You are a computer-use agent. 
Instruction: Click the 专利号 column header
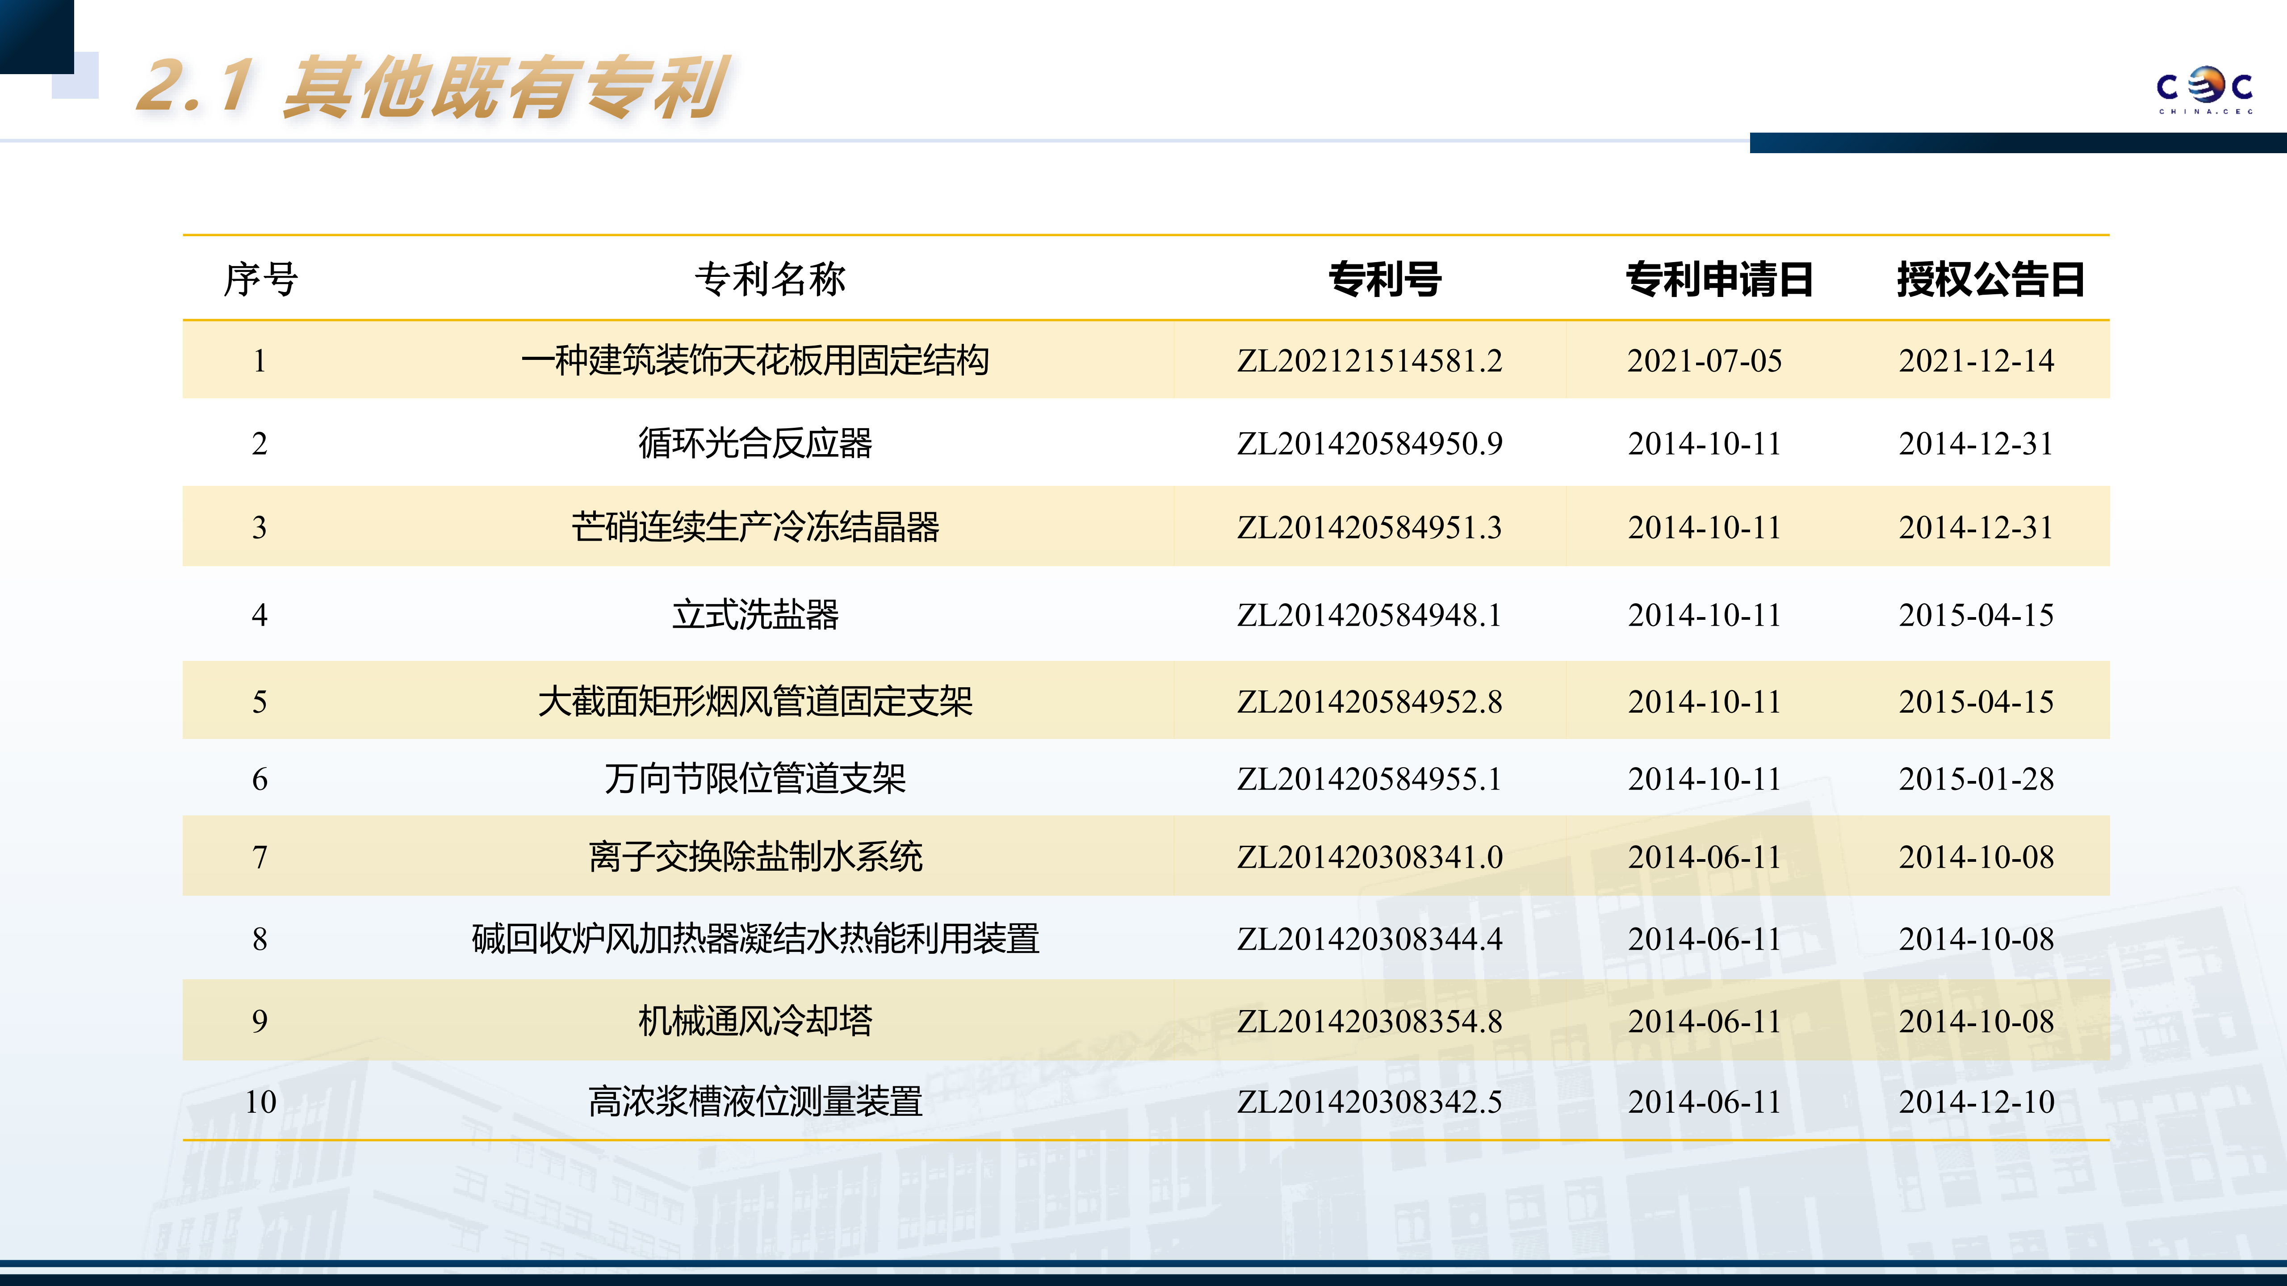tap(1385, 280)
